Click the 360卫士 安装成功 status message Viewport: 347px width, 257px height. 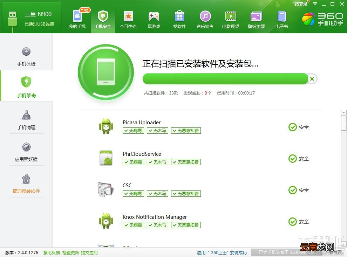click(222, 252)
